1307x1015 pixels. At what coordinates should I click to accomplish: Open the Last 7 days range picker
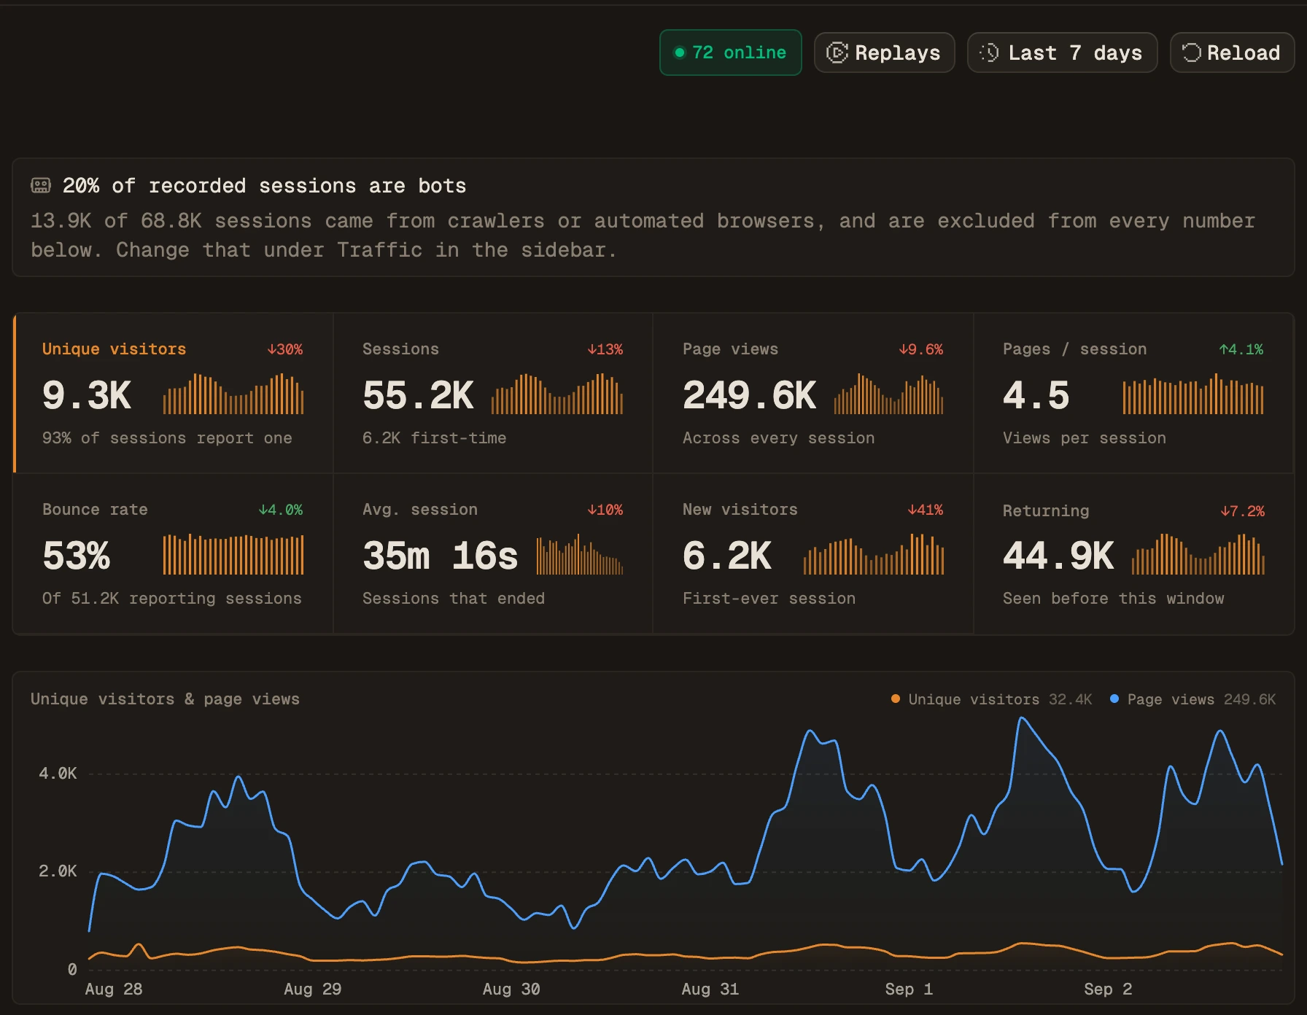tap(1062, 52)
